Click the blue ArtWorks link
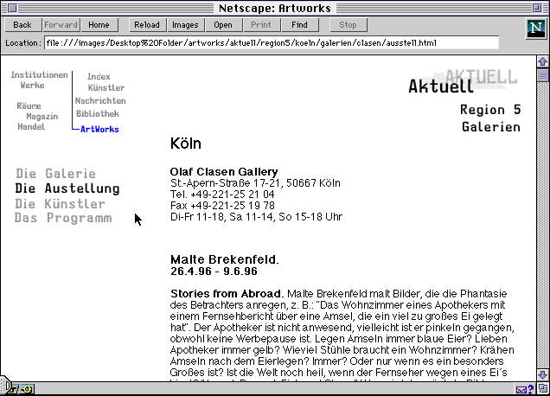The width and height of the screenshot is (550, 396). click(99, 130)
